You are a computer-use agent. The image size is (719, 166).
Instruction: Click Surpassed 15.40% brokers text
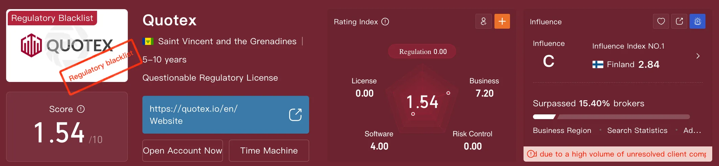point(588,103)
